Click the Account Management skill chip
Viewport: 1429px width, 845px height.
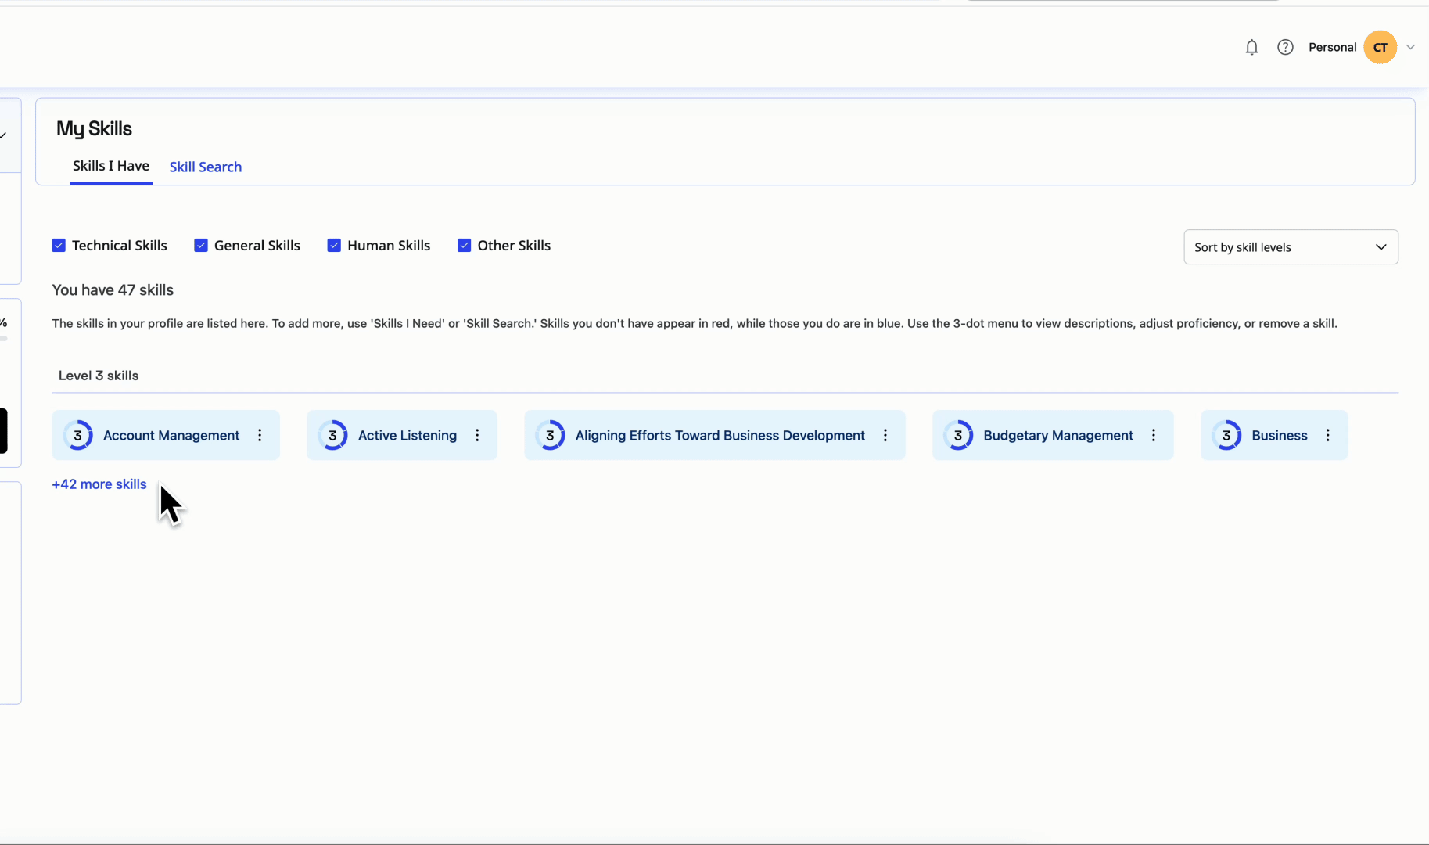coord(171,436)
